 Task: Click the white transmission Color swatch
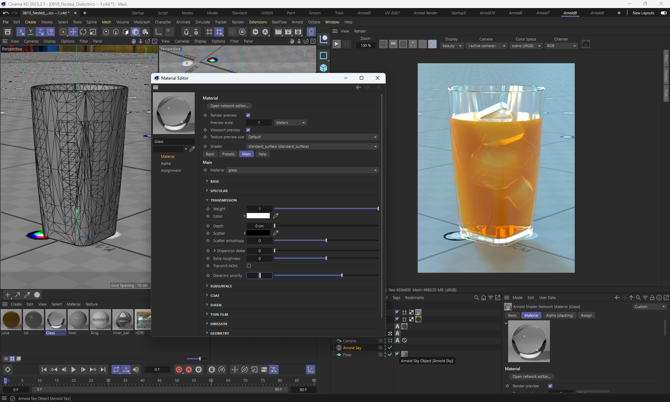click(x=258, y=216)
